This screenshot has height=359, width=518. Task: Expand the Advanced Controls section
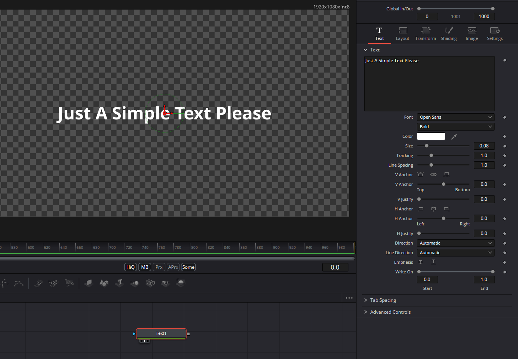pyautogui.click(x=387, y=312)
